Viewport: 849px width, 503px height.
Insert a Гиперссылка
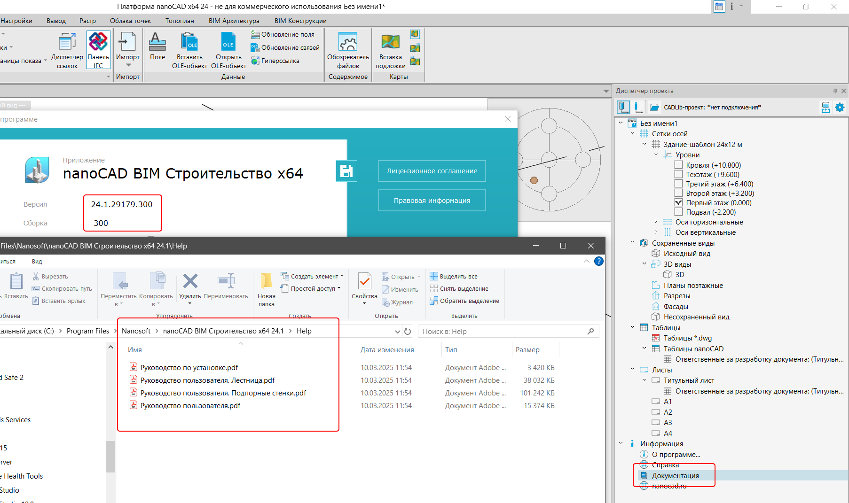(275, 61)
